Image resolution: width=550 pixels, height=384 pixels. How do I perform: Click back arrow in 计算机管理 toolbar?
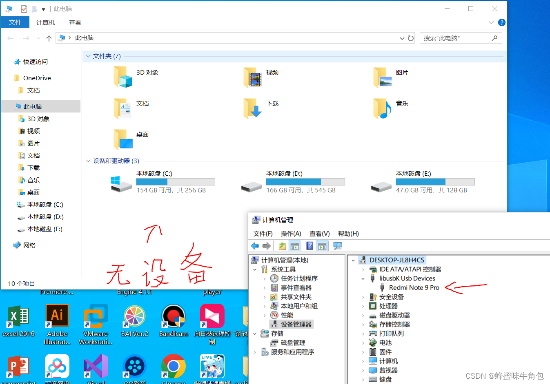point(255,246)
